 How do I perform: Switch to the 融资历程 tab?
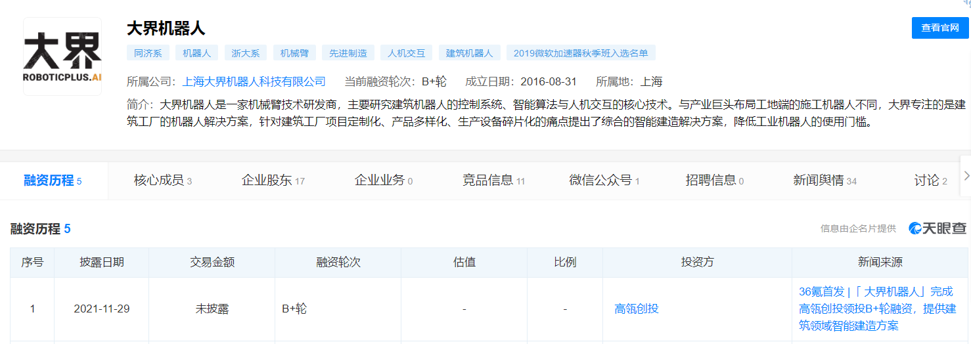[x=53, y=181]
